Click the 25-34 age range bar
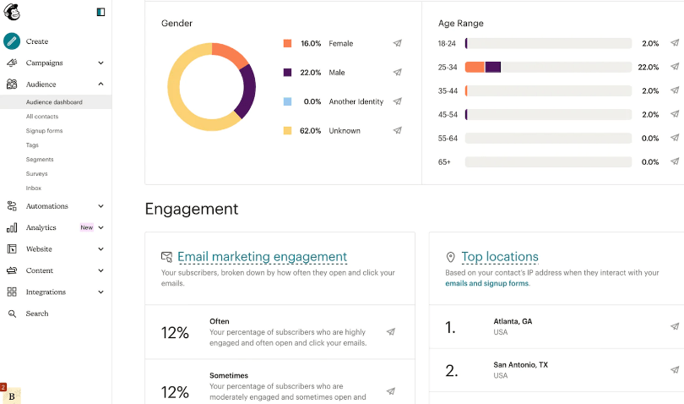The height and width of the screenshot is (404, 684). [548, 67]
